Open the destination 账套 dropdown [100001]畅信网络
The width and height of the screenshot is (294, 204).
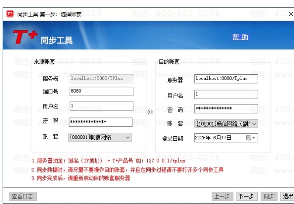click(x=226, y=124)
